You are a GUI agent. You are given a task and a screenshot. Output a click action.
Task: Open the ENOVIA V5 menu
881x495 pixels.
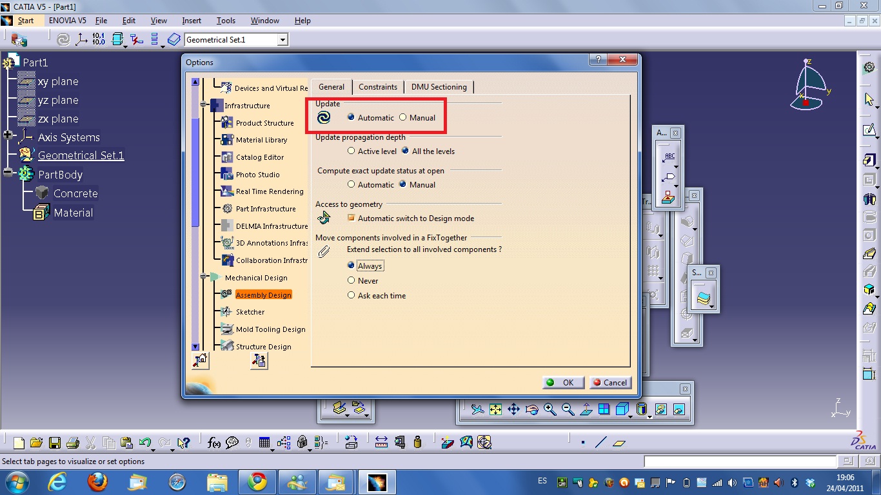[68, 20]
